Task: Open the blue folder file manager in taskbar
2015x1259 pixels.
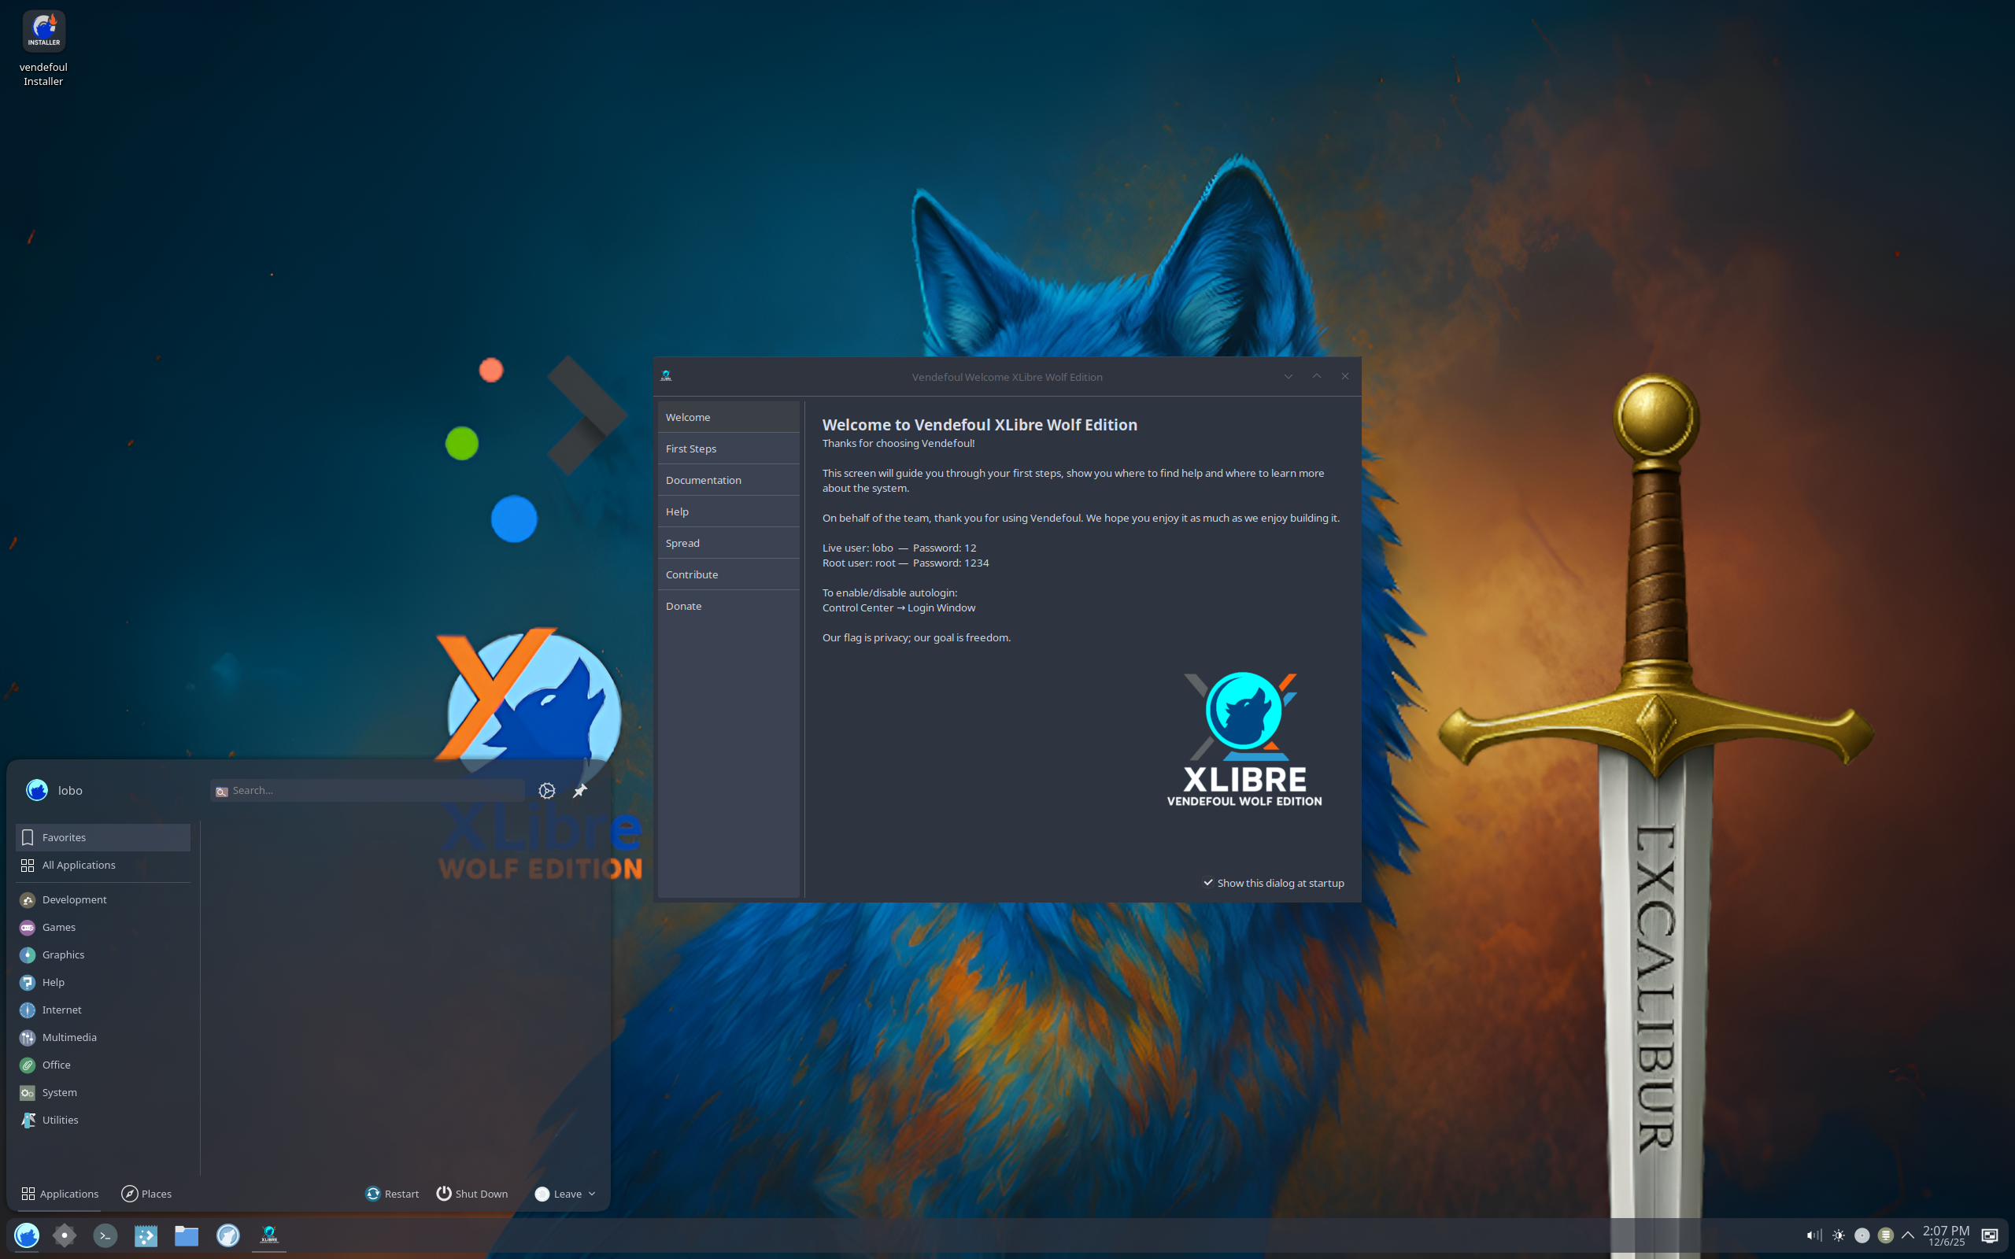Action: pyautogui.click(x=187, y=1235)
